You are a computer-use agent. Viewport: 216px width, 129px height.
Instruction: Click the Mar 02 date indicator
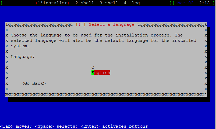pyautogui.click(x=185, y=3)
